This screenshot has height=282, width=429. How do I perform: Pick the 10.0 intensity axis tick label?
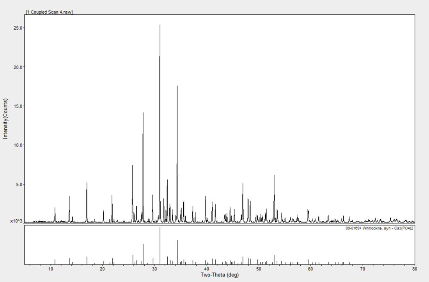[x=18, y=145]
